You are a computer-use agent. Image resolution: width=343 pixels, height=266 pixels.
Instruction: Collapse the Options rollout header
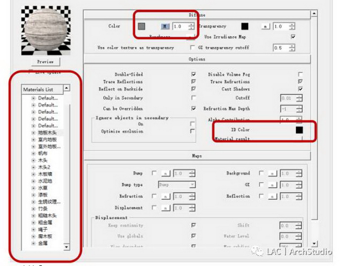(197, 59)
